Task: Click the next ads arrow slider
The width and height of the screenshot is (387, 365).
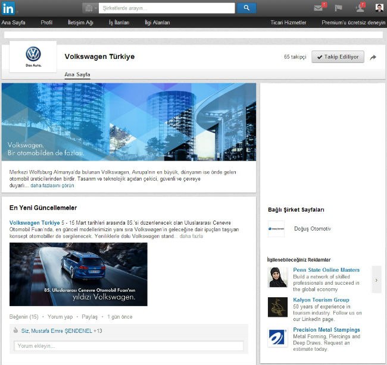Action: pyautogui.click(x=376, y=280)
